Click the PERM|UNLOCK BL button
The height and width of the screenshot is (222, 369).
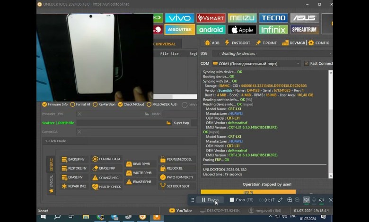pyautogui.click(x=176, y=160)
